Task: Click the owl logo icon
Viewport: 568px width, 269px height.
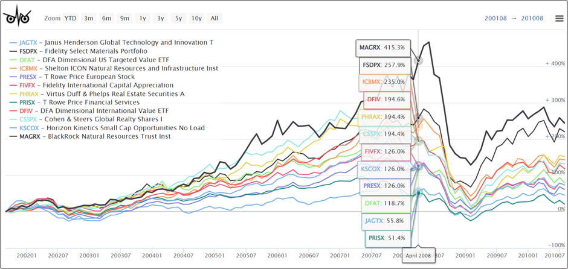Action: click(18, 18)
